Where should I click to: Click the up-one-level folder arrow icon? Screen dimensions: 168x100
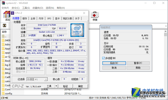point(4,26)
